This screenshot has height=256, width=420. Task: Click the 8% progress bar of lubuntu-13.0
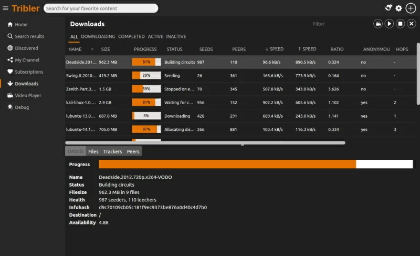146,116
